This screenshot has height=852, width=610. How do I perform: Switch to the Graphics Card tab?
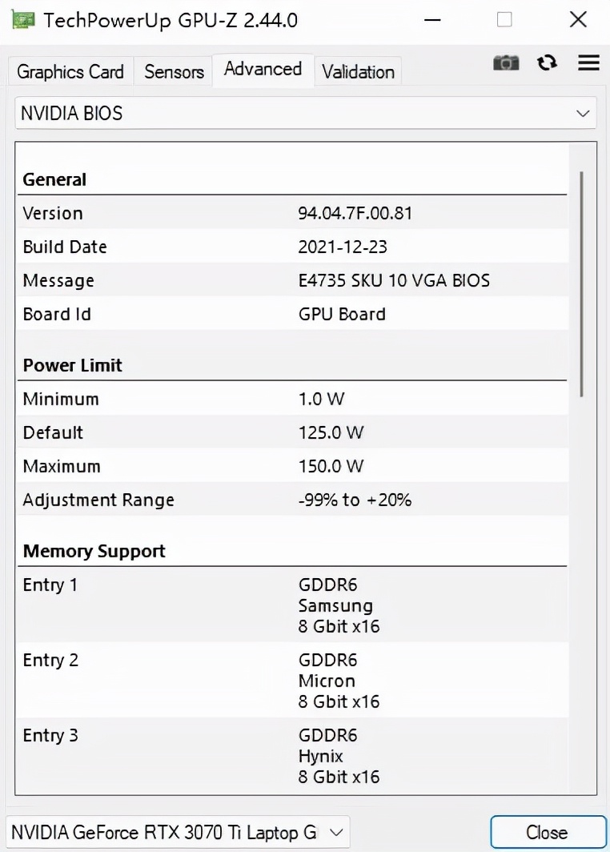coord(70,72)
